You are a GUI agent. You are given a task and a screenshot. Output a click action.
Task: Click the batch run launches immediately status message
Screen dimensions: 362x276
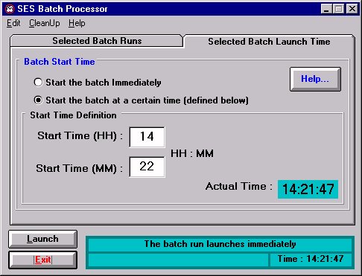[220, 244]
